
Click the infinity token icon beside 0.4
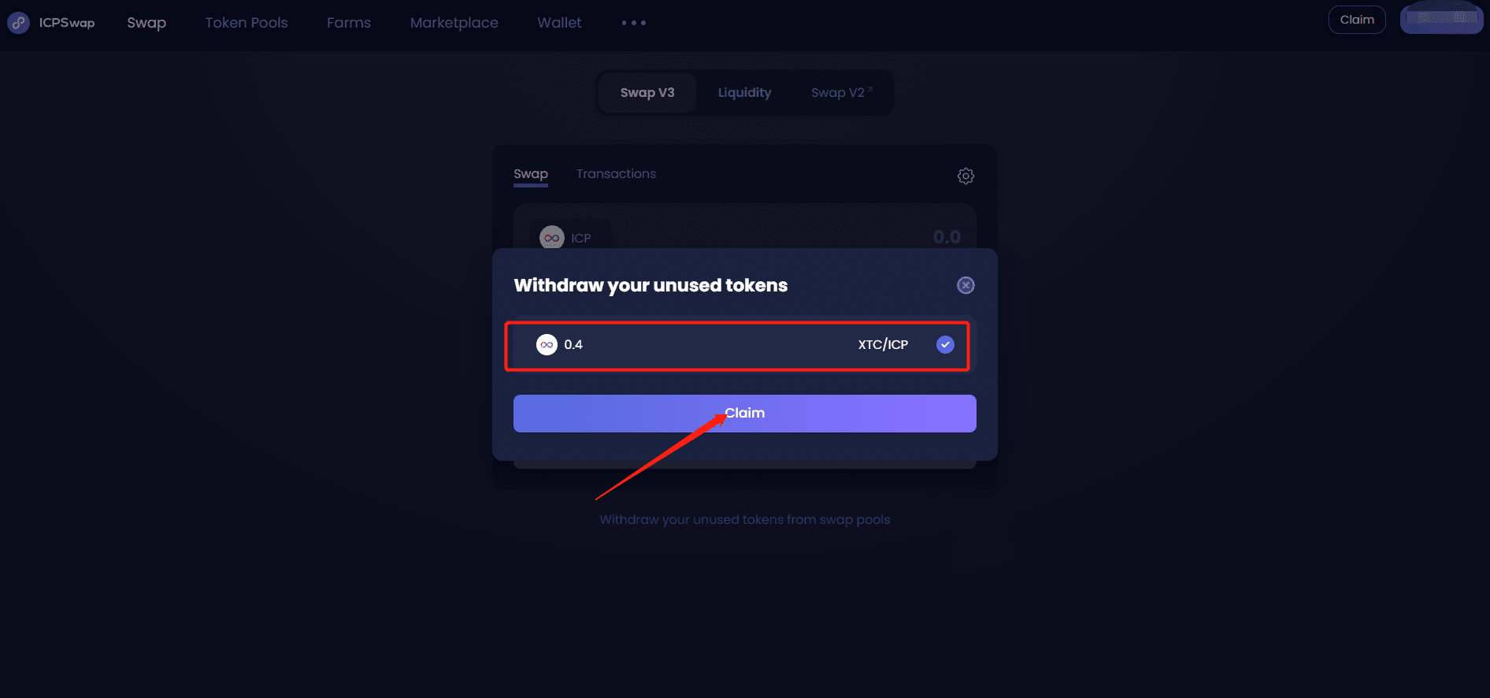547,344
